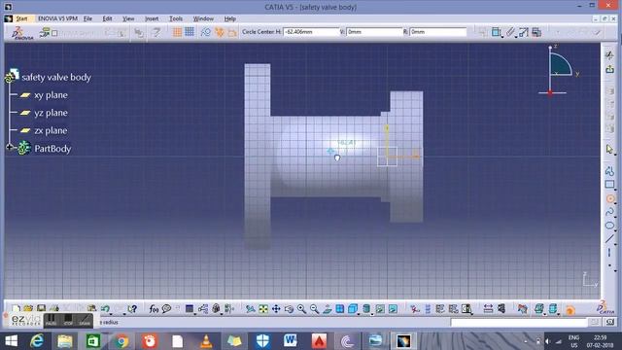622x350 pixels.
Task: Select the Rectangle tool
Action: point(609,185)
